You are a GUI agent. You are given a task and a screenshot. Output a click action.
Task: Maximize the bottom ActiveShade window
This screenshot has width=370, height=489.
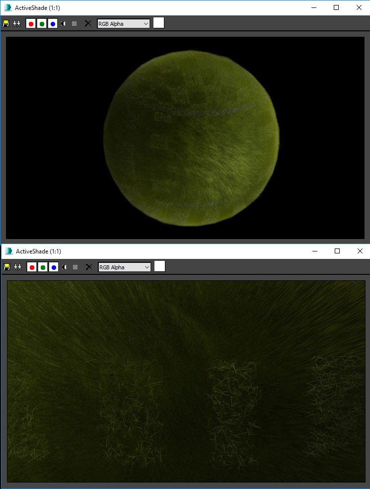pos(337,251)
